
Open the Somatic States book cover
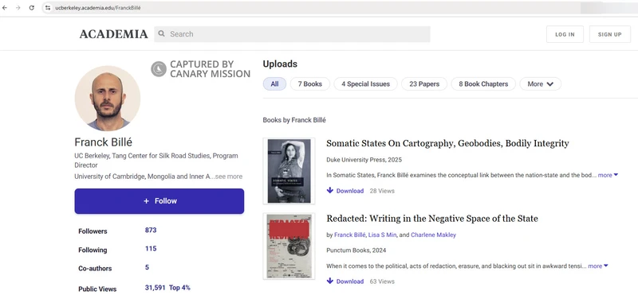289,171
